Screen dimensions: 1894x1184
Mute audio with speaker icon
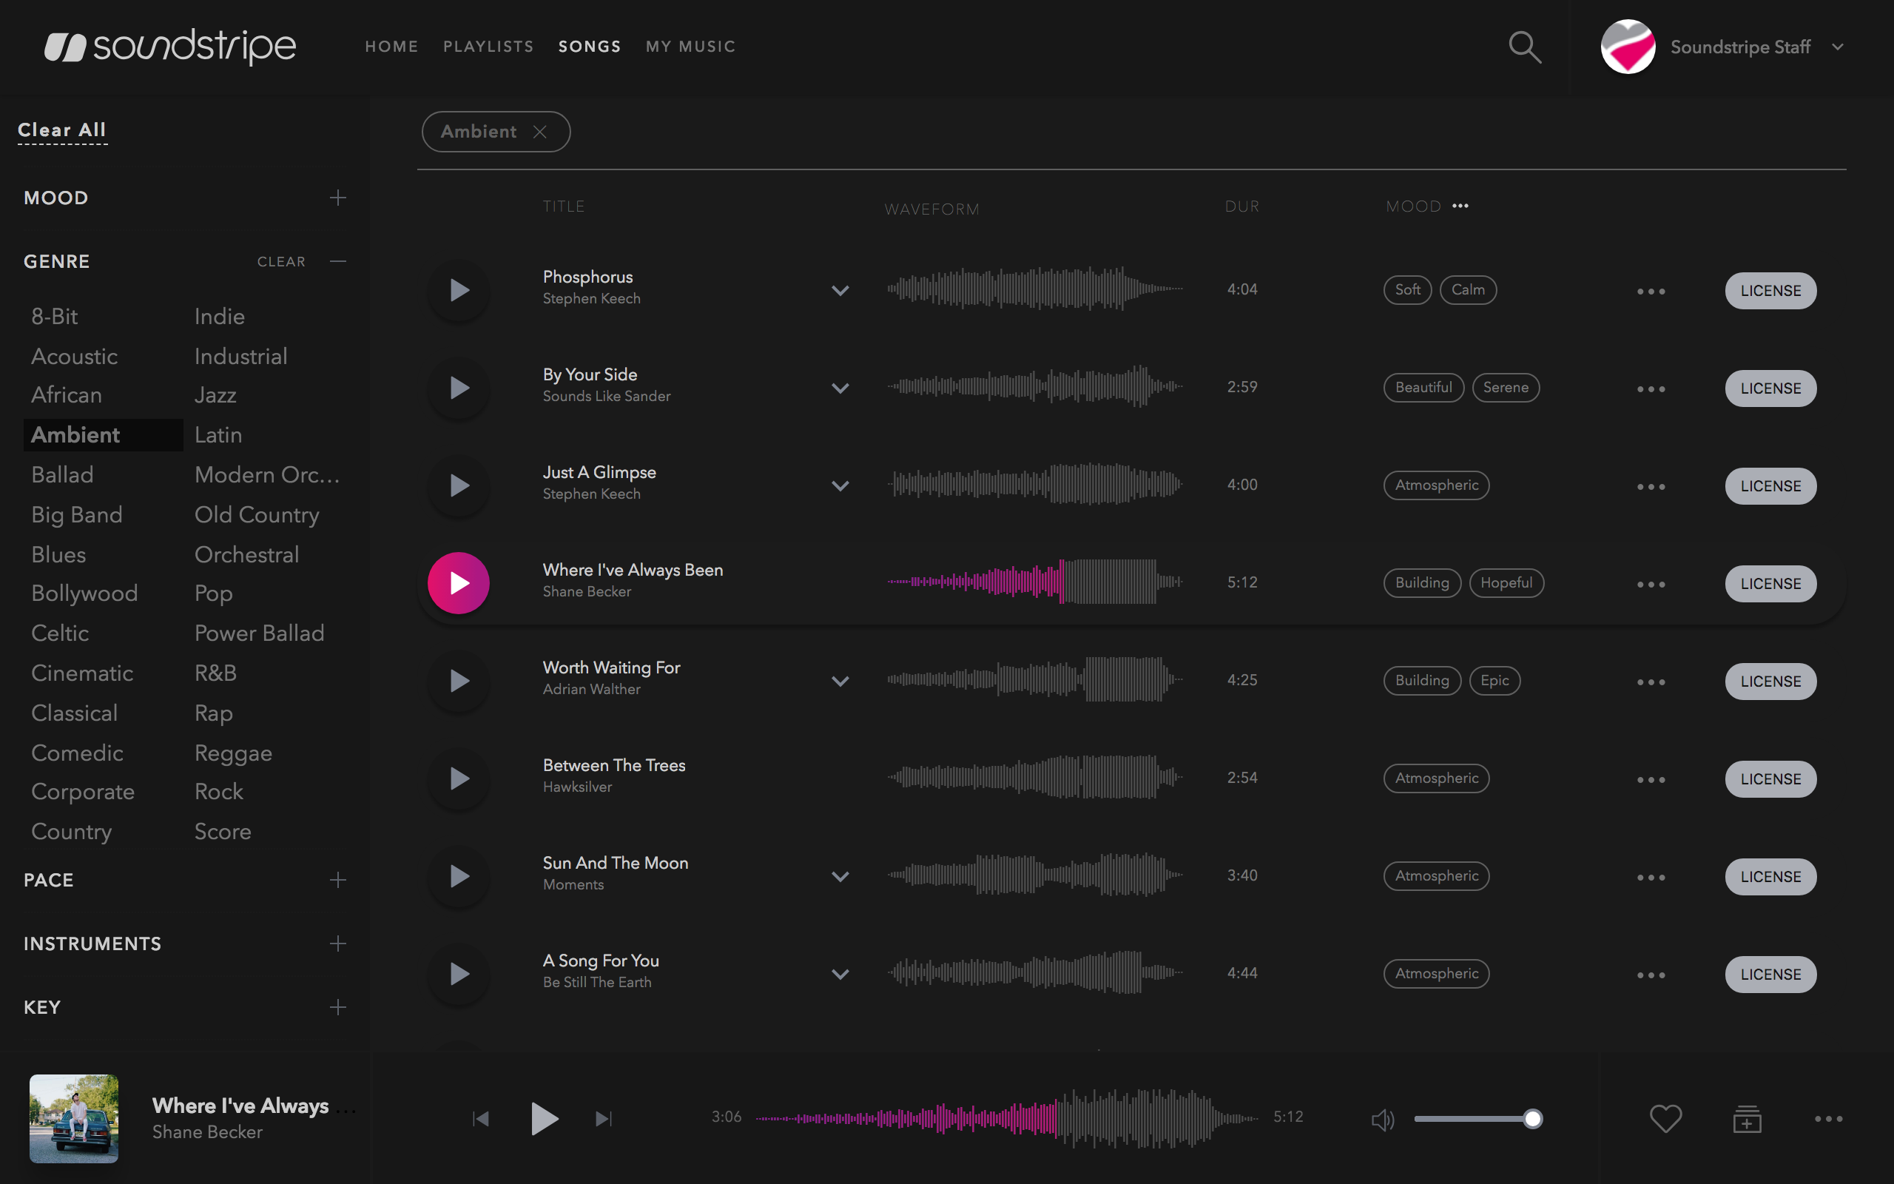click(x=1382, y=1119)
